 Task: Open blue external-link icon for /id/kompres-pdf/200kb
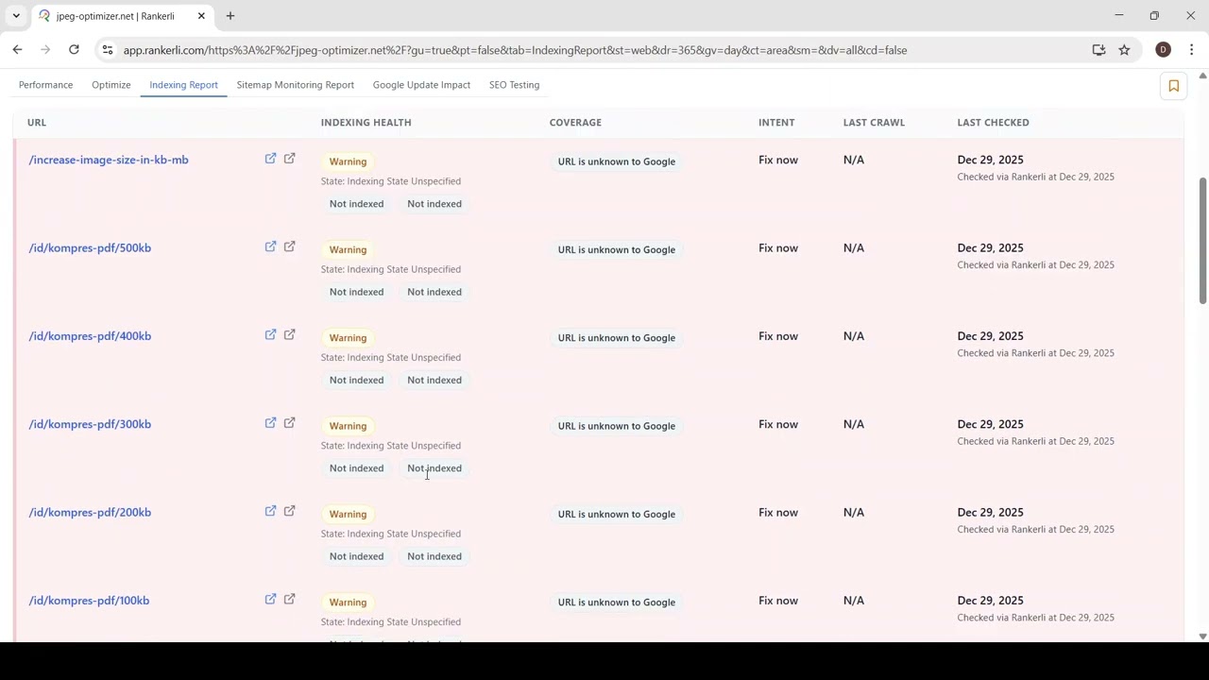[270, 511]
